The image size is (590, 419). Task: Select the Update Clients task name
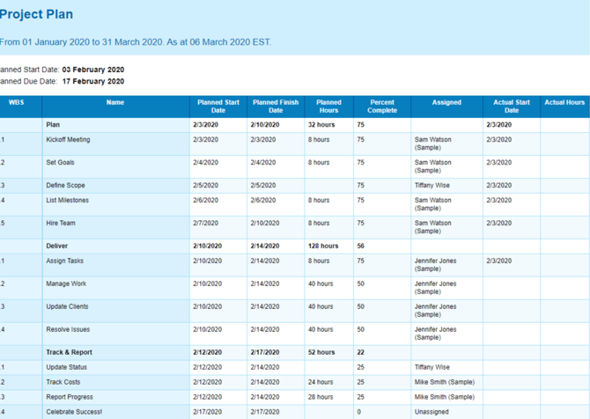click(x=67, y=306)
